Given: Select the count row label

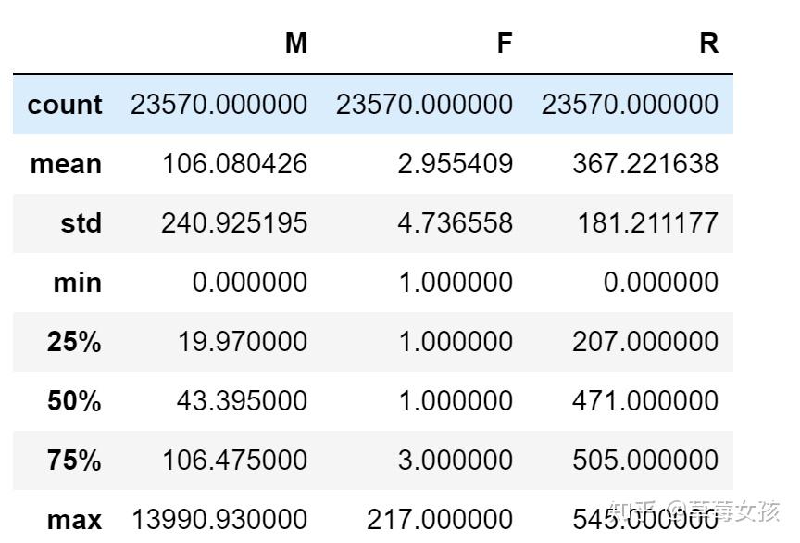Looking at the screenshot, I should tap(65, 105).
